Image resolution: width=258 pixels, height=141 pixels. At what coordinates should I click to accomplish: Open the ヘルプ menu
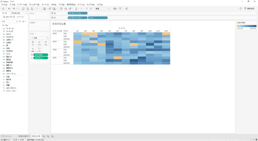[100, 4]
